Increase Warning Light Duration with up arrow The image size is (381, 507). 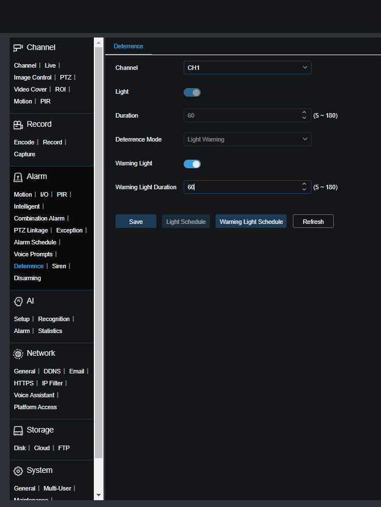point(304,184)
